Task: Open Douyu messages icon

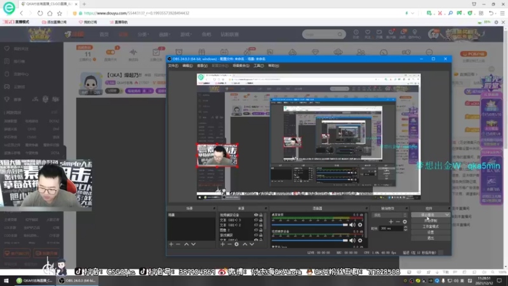Action: (x=403, y=34)
